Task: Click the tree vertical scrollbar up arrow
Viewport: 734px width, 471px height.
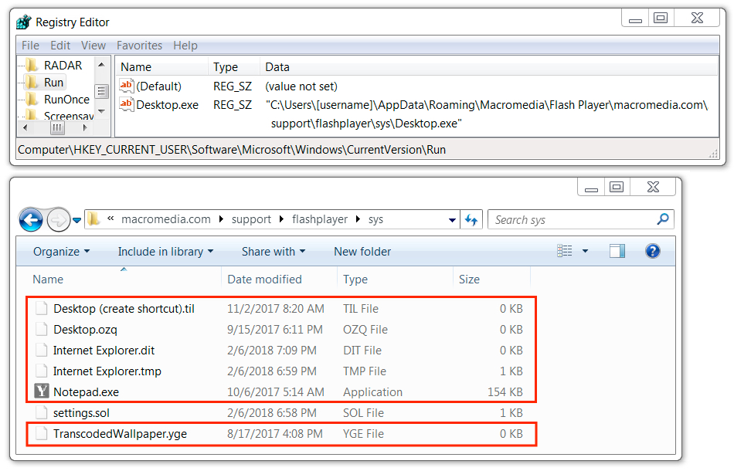Action: (x=101, y=64)
